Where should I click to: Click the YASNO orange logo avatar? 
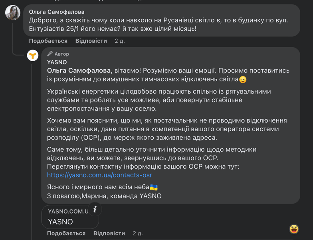pos(33,56)
